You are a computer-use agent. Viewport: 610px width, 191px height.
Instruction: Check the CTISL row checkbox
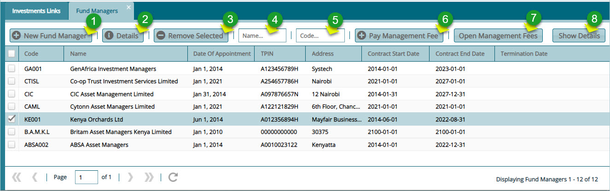click(x=12, y=81)
